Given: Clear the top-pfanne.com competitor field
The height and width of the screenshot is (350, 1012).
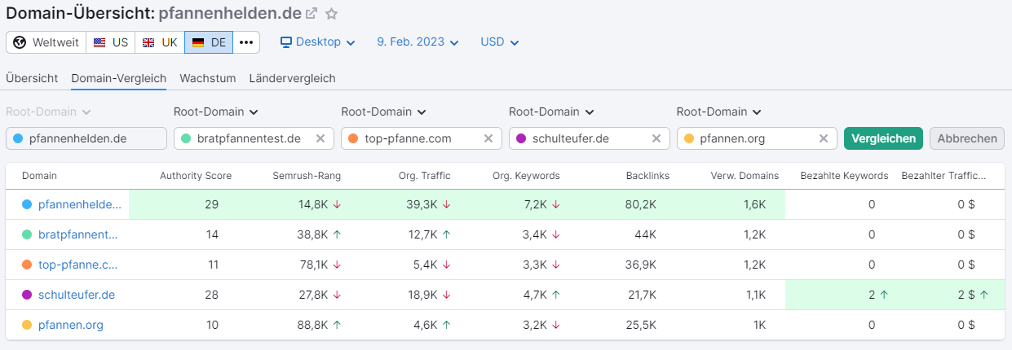Looking at the screenshot, I should pyautogui.click(x=488, y=138).
